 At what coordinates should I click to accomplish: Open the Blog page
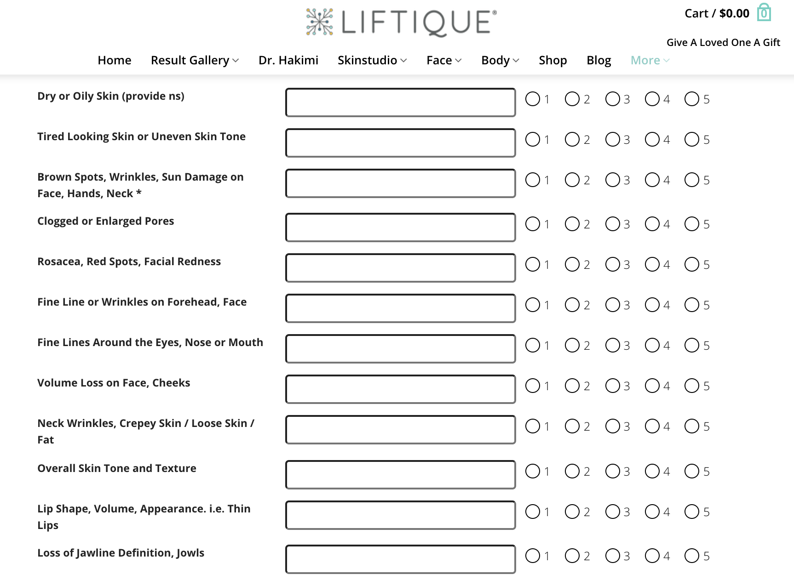599,60
